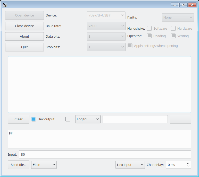Click the sent history box showing FF
Viewport: 199px width, 177px height.
pyautogui.click(x=99, y=139)
